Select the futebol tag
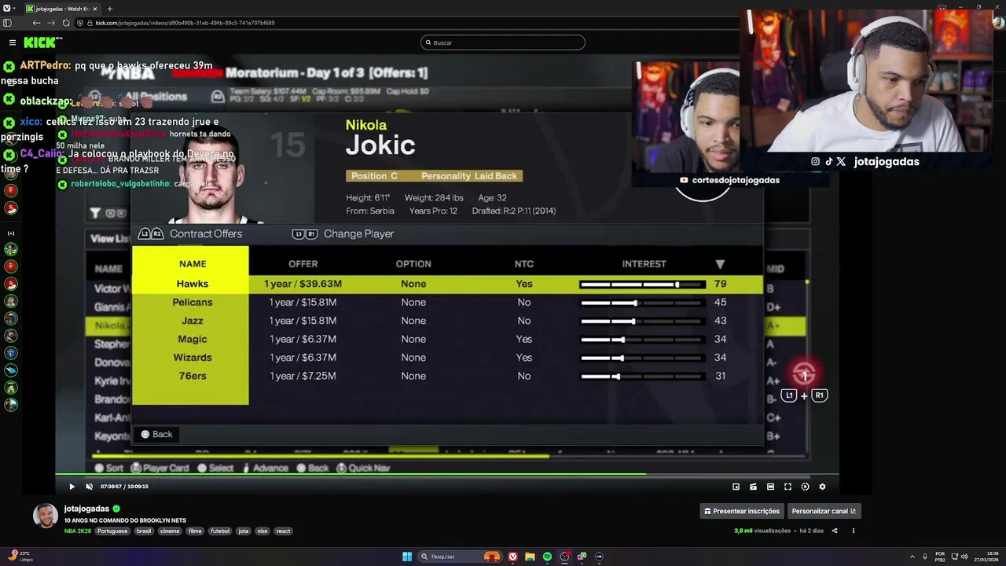 click(220, 531)
